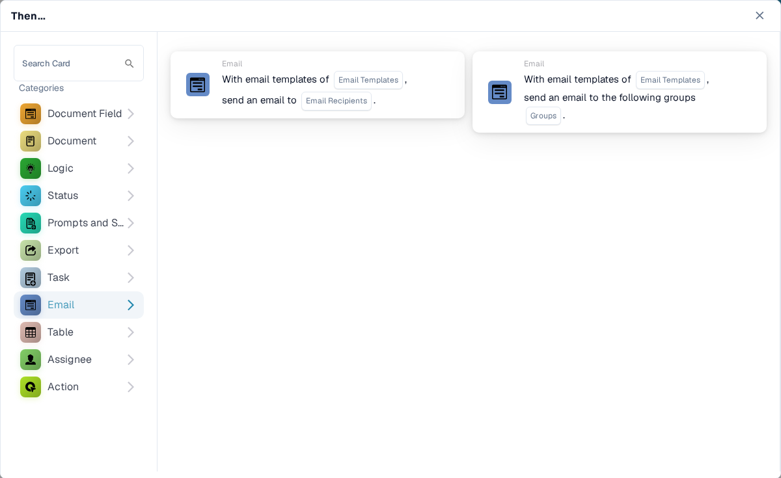Viewport: 781px width, 478px height.
Task: Click the Status spinner icon
Action: coord(31,196)
